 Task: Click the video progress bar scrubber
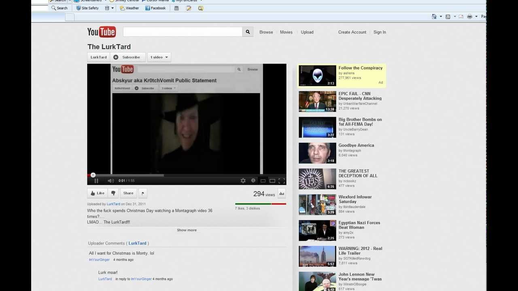(93, 175)
